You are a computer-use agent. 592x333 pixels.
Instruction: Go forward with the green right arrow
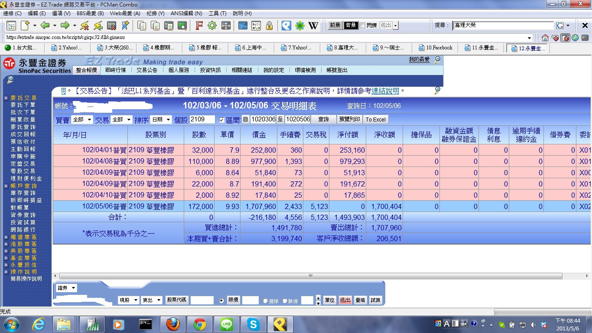65,26
